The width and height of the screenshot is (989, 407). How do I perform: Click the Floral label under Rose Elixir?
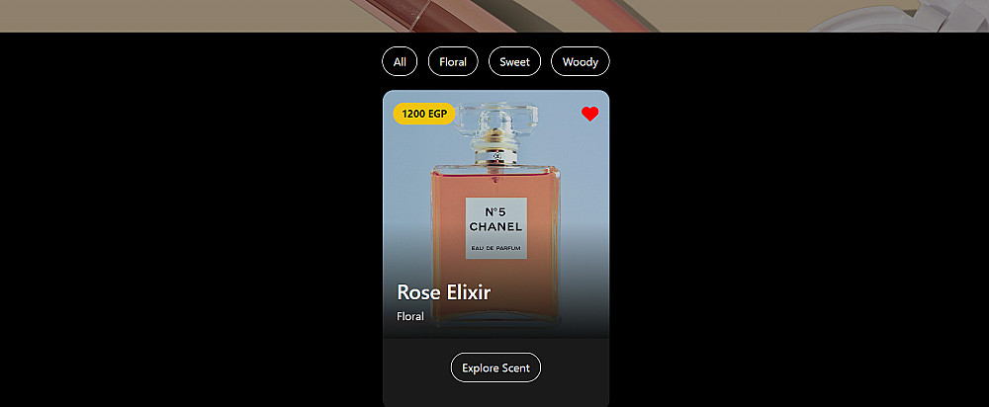(x=410, y=316)
